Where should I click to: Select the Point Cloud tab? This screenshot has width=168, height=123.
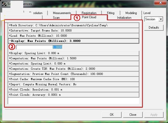[x=89, y=17]
